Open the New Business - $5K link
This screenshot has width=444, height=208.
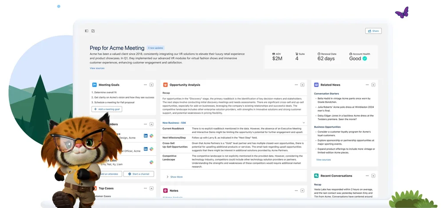point(174,123)
